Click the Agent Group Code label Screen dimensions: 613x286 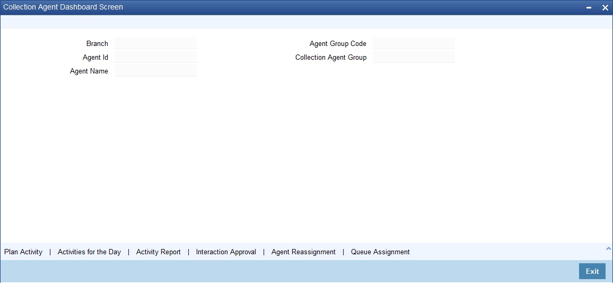click(338, 43)
